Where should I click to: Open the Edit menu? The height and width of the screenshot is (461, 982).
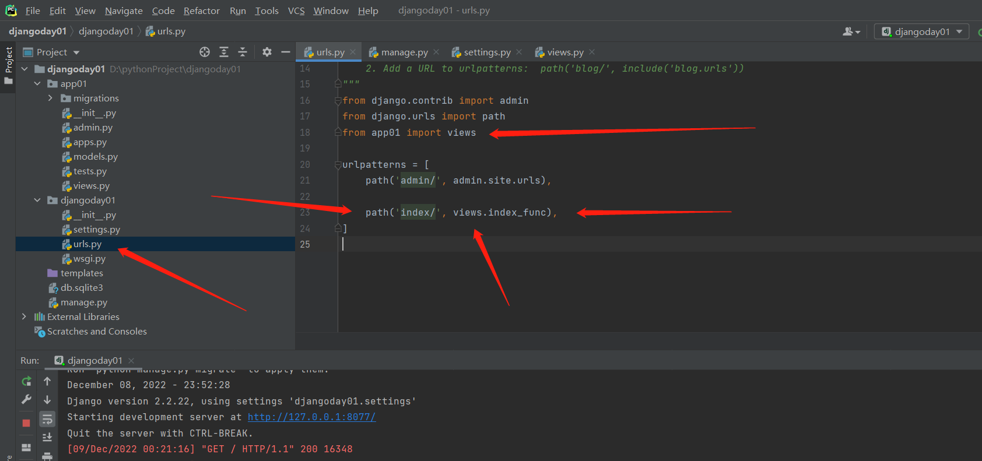[x=58, y=10]
